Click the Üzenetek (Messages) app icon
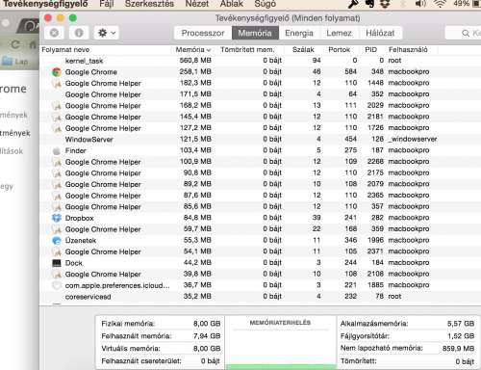Image resolution: width=481 pixels, height=370 pixels. [57, 241]
